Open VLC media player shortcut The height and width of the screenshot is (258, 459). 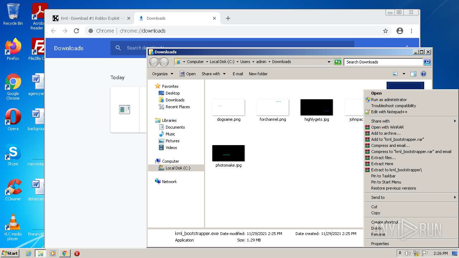tap(13, 227)
